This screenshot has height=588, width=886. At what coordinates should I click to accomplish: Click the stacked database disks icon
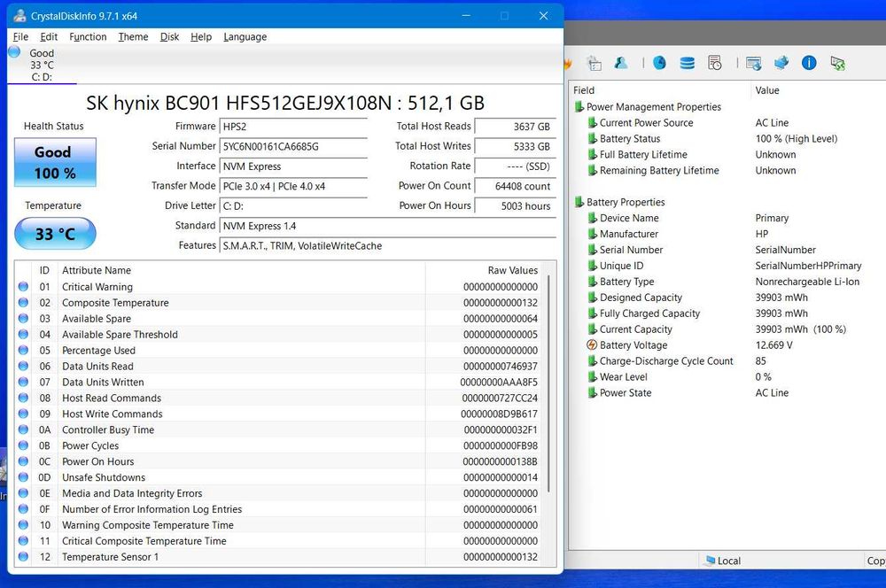[687, 63]
